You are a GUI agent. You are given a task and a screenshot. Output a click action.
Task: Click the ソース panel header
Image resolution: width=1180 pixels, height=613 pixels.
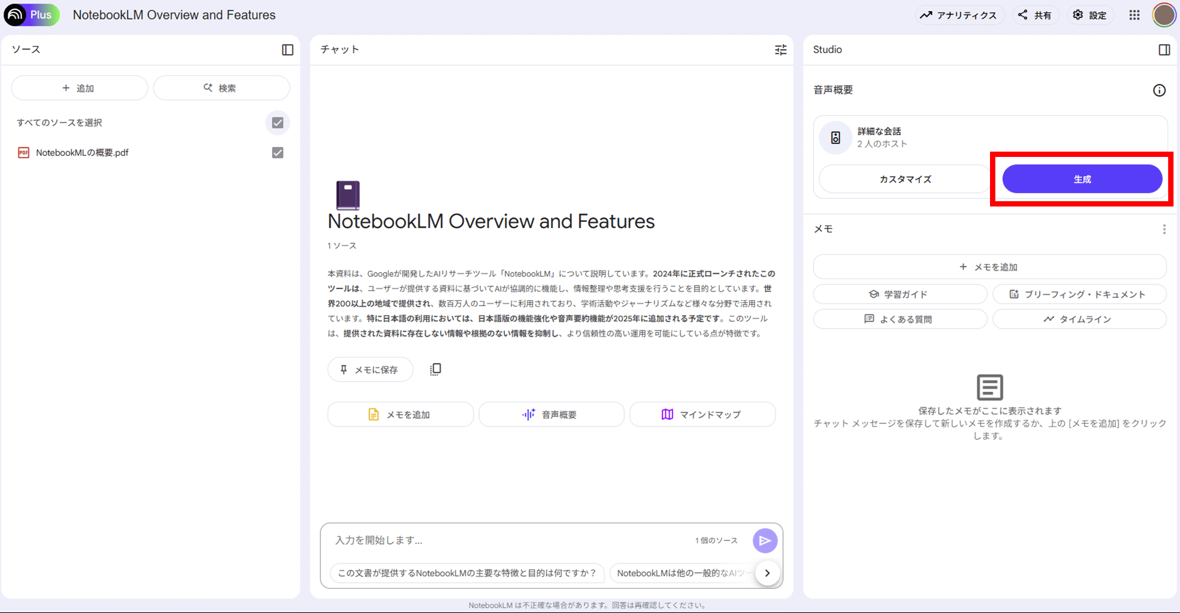coord(26,50)
